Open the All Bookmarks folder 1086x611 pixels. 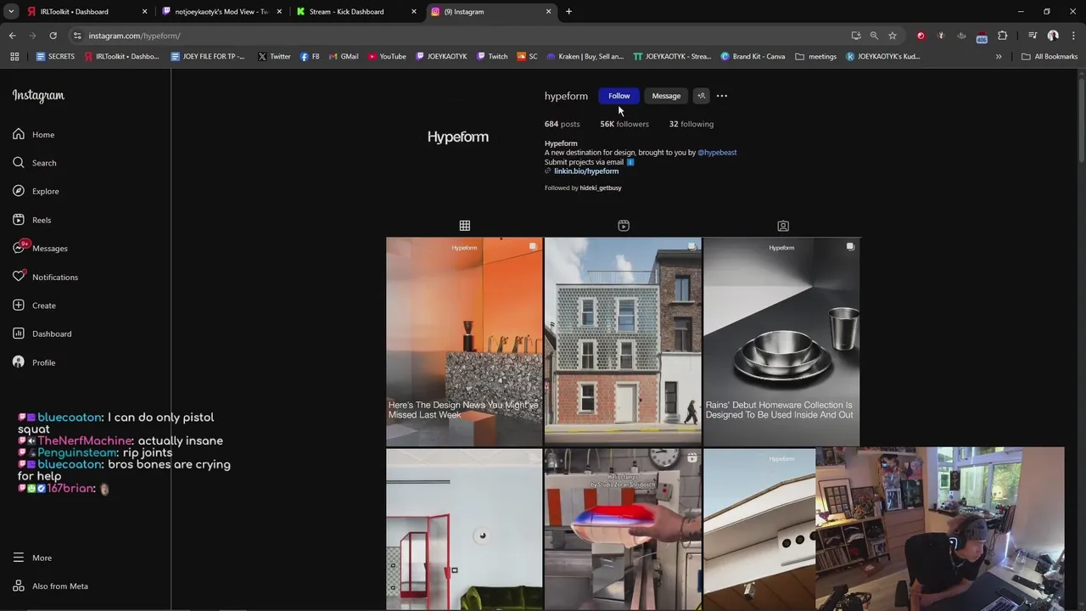tap(1050, 56)
